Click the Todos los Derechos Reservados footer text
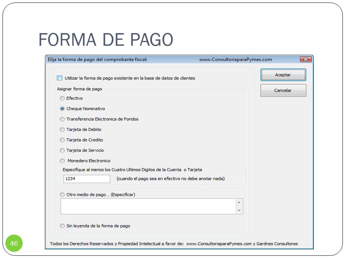Screen dimensions: 345x259 [x=174, y=244]
